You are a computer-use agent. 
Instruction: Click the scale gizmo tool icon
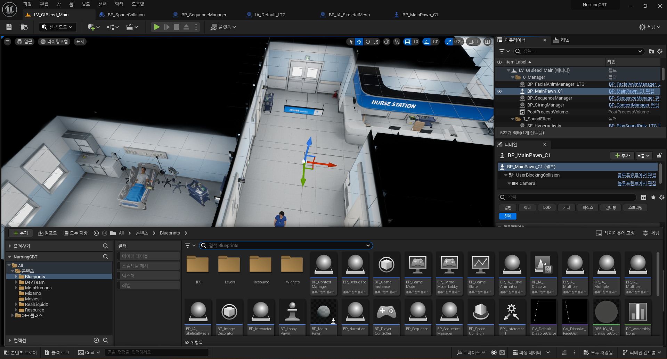(376, 42)
